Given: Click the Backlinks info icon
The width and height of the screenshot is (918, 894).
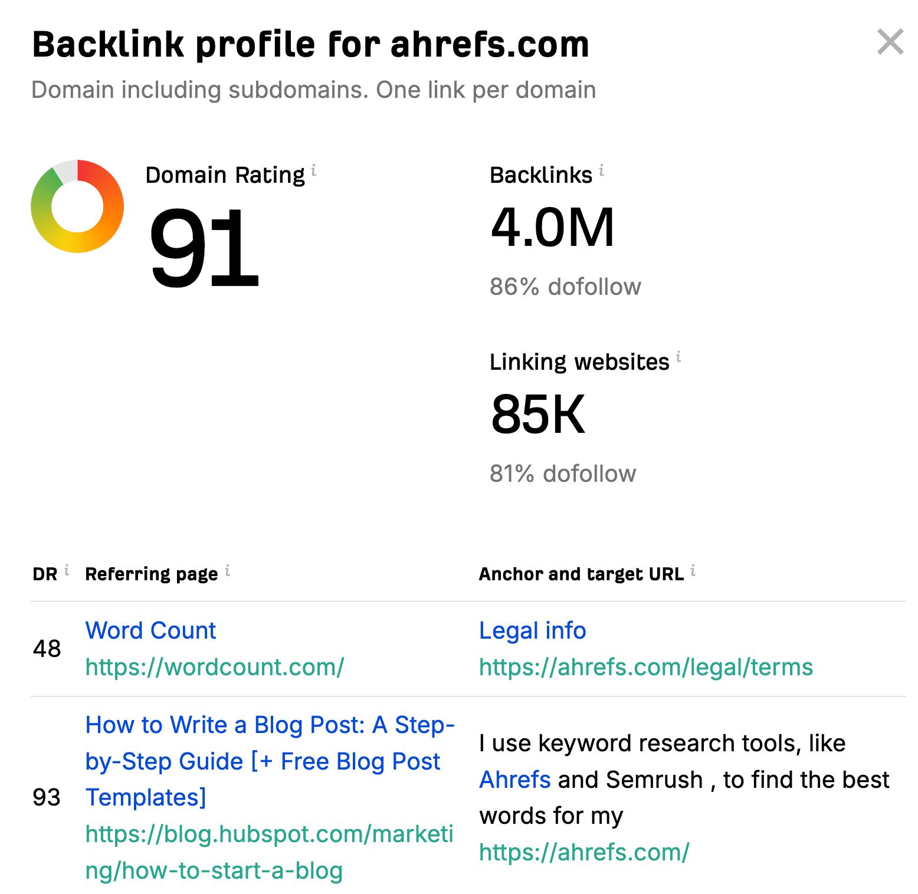Looking at the screenshot, I should click(601, 170).
